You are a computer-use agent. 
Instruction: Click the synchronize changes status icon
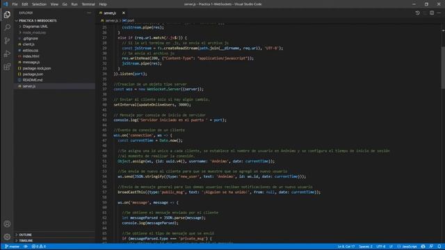tap(26, 247)
